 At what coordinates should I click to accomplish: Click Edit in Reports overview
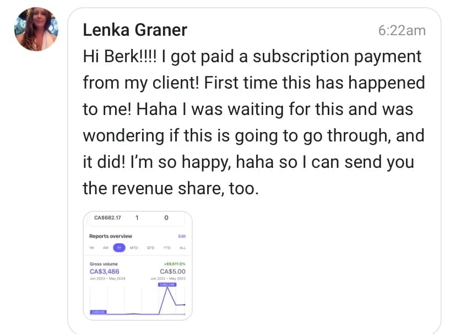182,236
